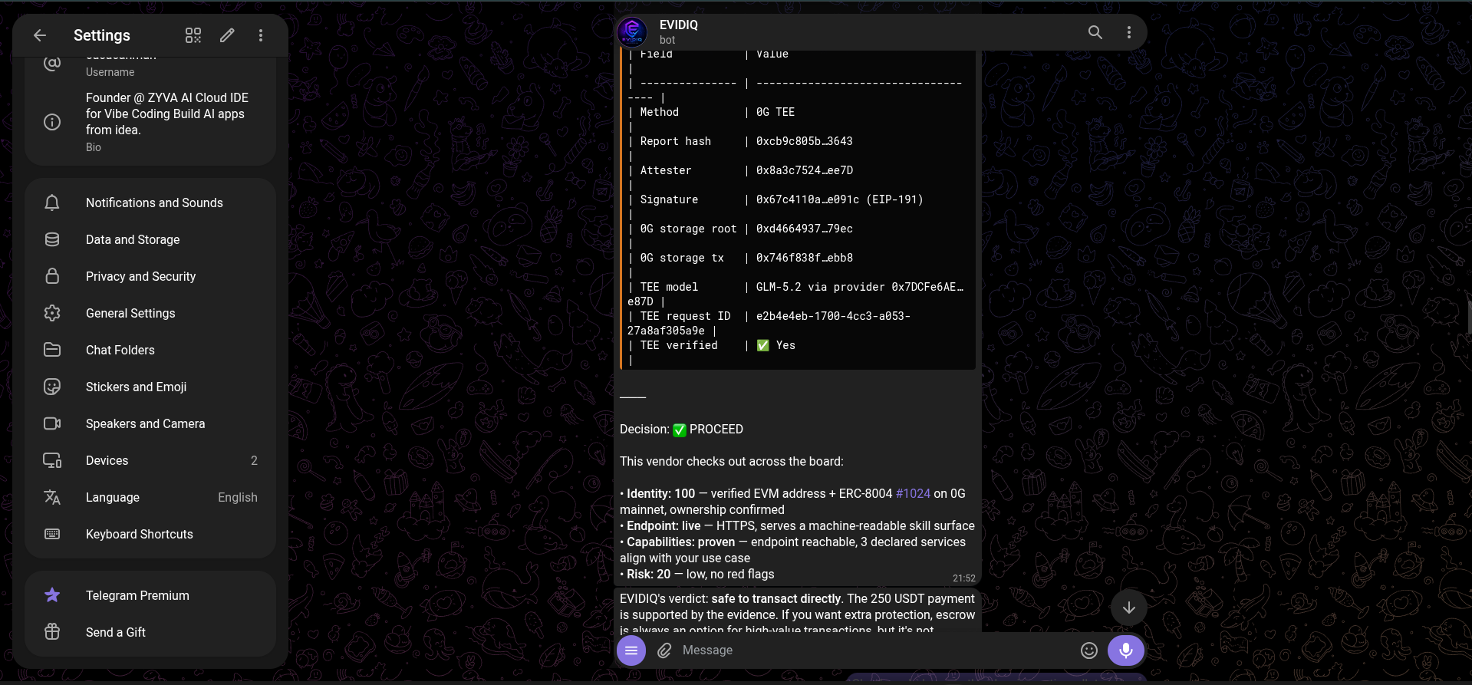Open Telegram Premium
1472x685 pixels.
coord(150,595)
